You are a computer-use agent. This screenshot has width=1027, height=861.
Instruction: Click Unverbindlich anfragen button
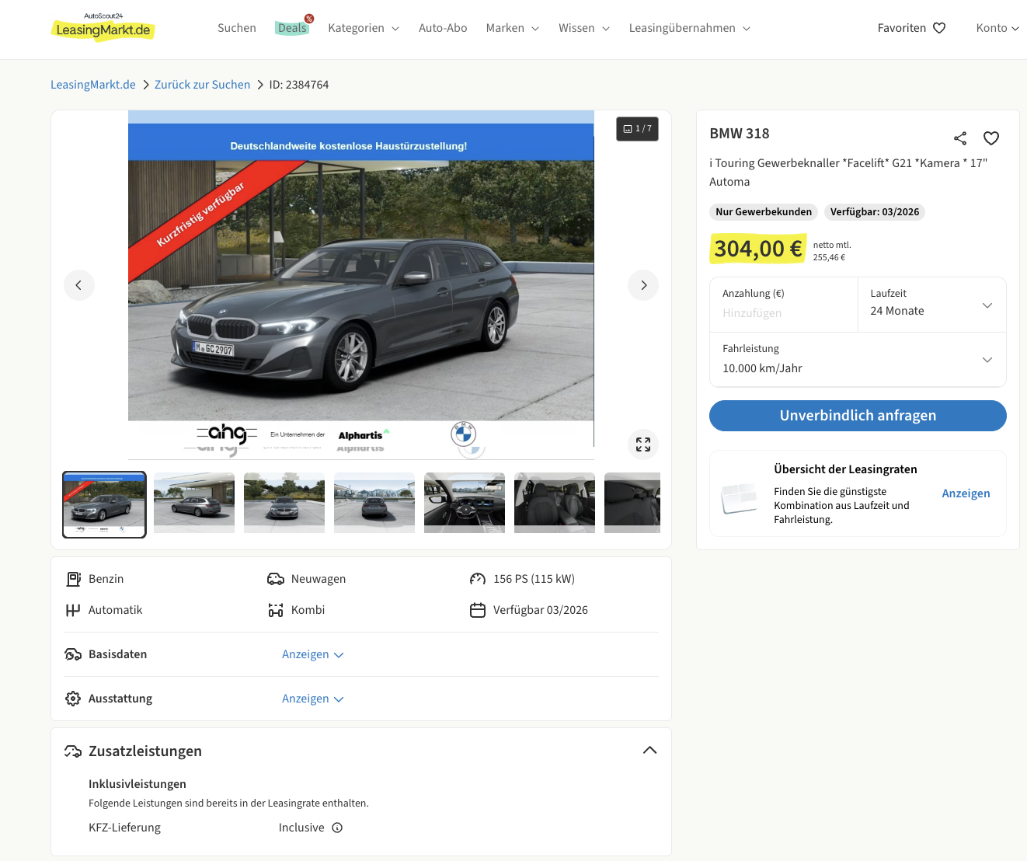coord(858,416)
